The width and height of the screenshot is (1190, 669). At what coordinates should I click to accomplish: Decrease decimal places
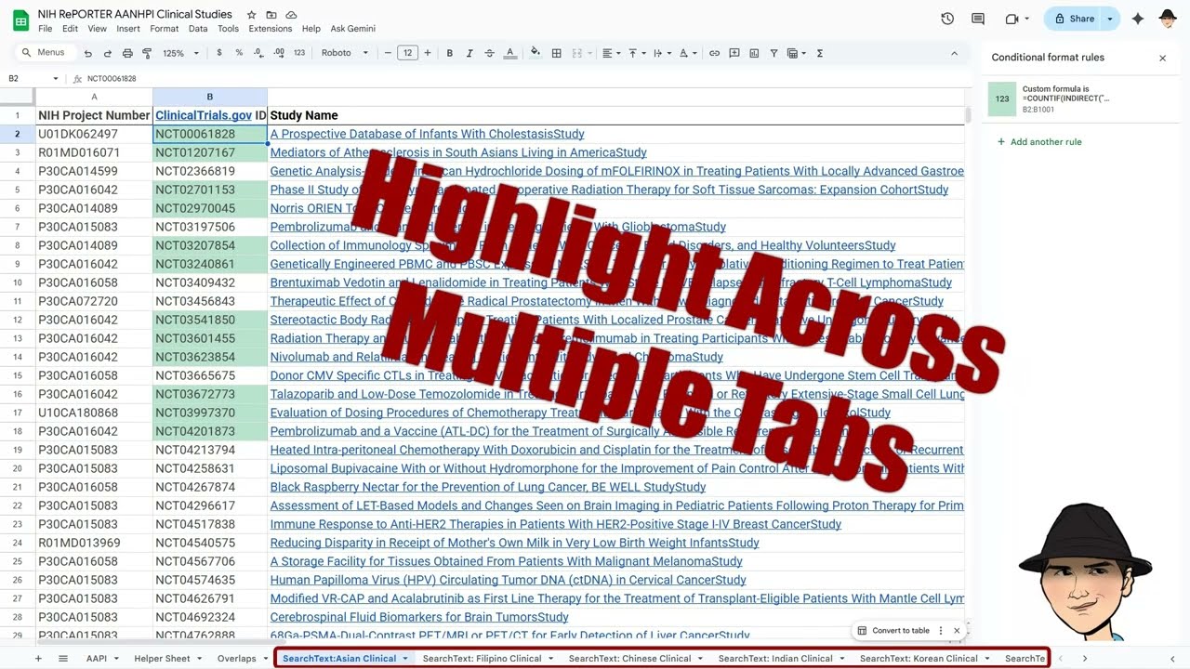(258, 53)
